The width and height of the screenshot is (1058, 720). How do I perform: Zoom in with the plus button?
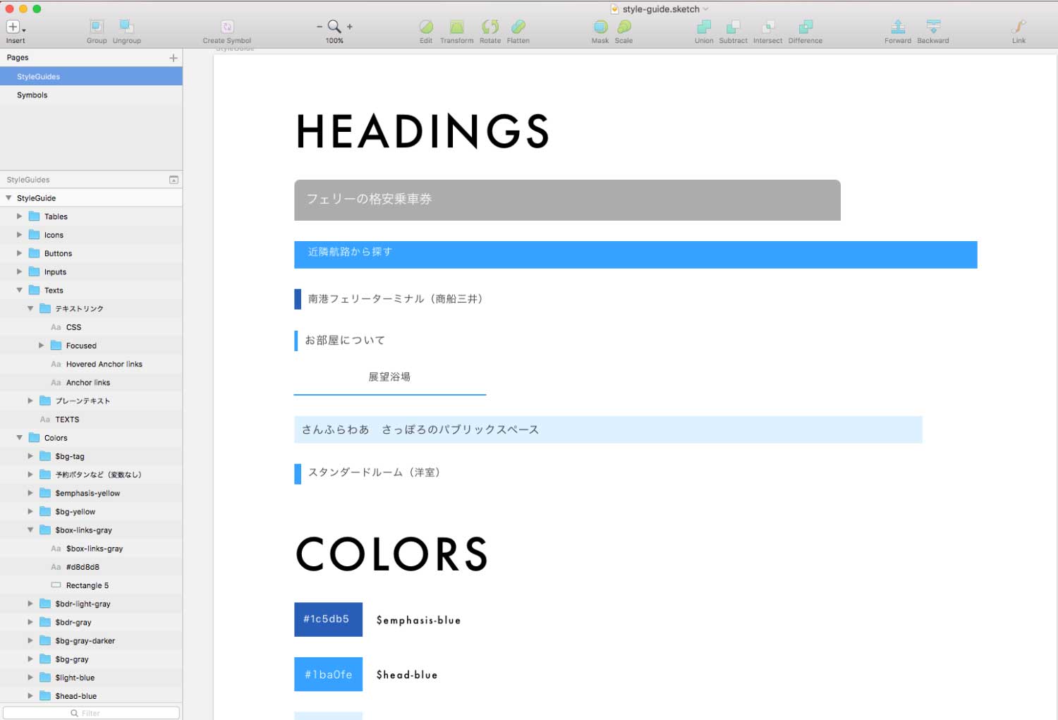coord(350,27)
